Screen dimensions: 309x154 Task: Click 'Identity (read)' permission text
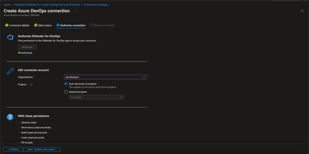pos(29,122)
